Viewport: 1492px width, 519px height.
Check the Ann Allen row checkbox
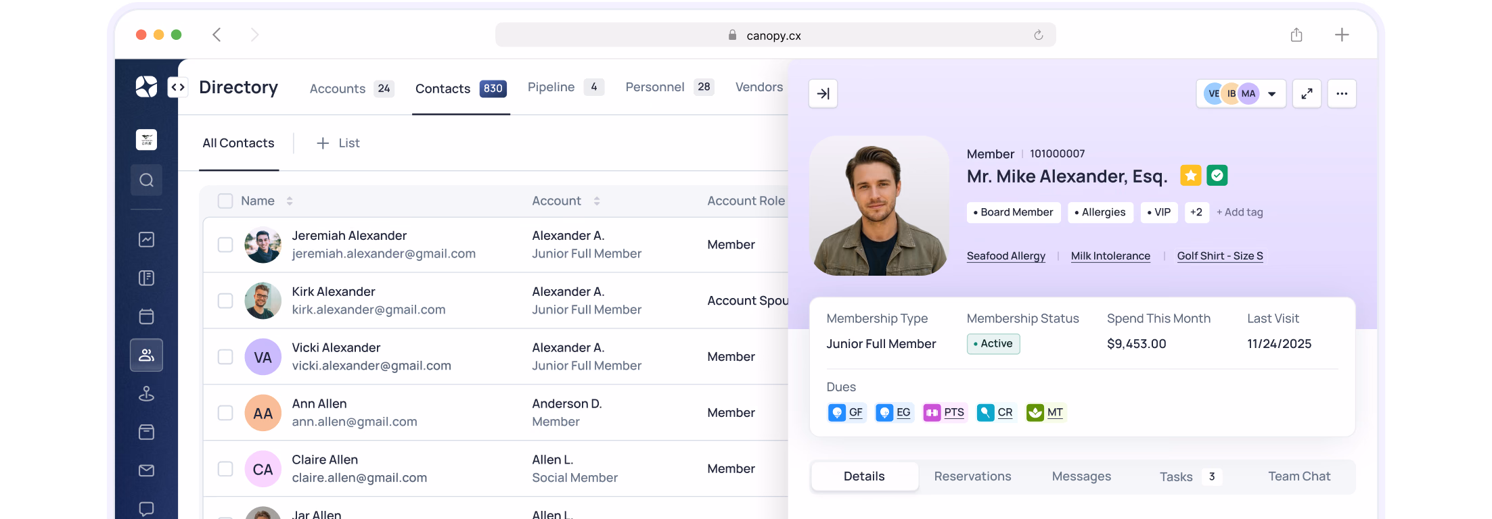point(225,413)
